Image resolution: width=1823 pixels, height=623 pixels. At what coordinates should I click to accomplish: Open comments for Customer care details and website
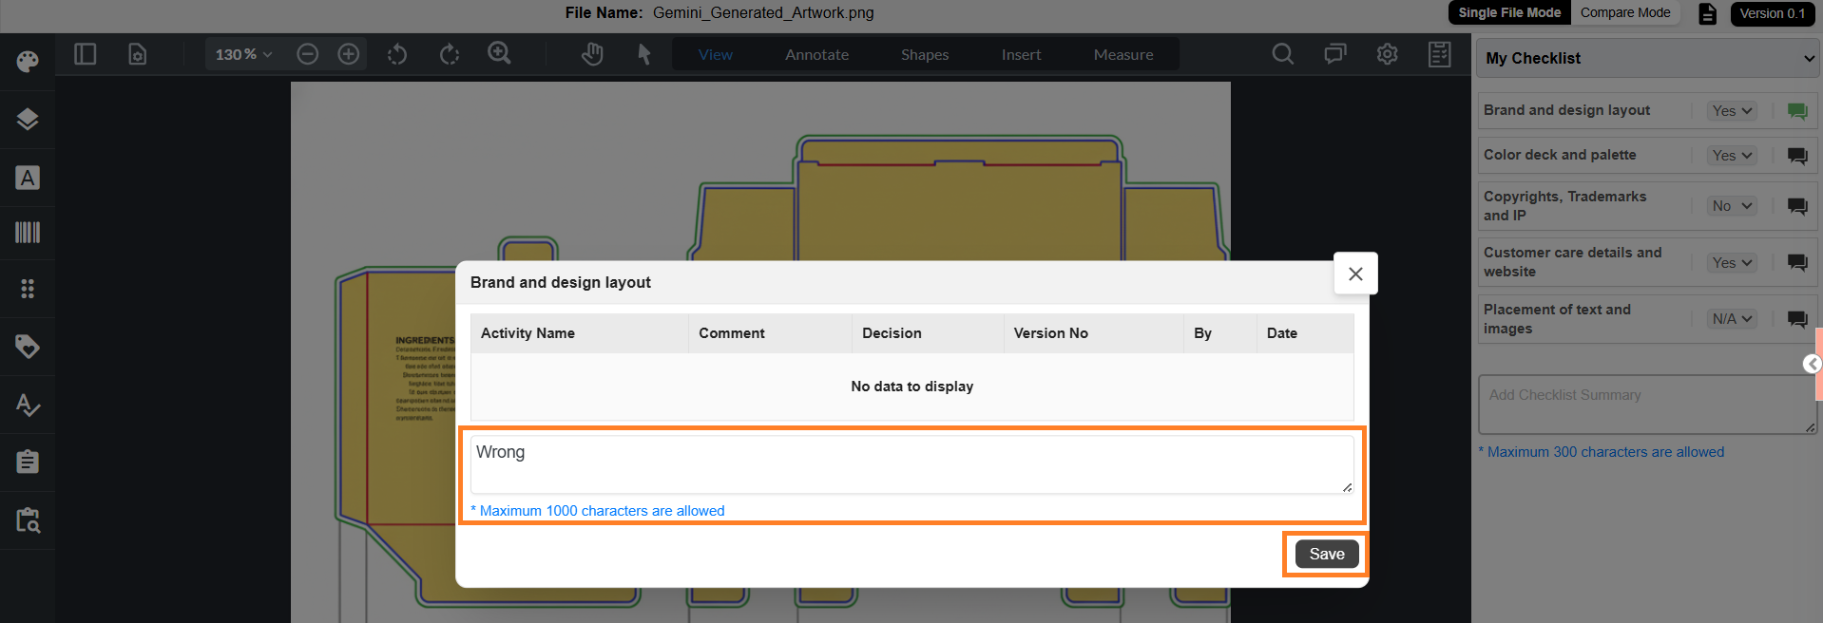click(x=1797, y=262)
